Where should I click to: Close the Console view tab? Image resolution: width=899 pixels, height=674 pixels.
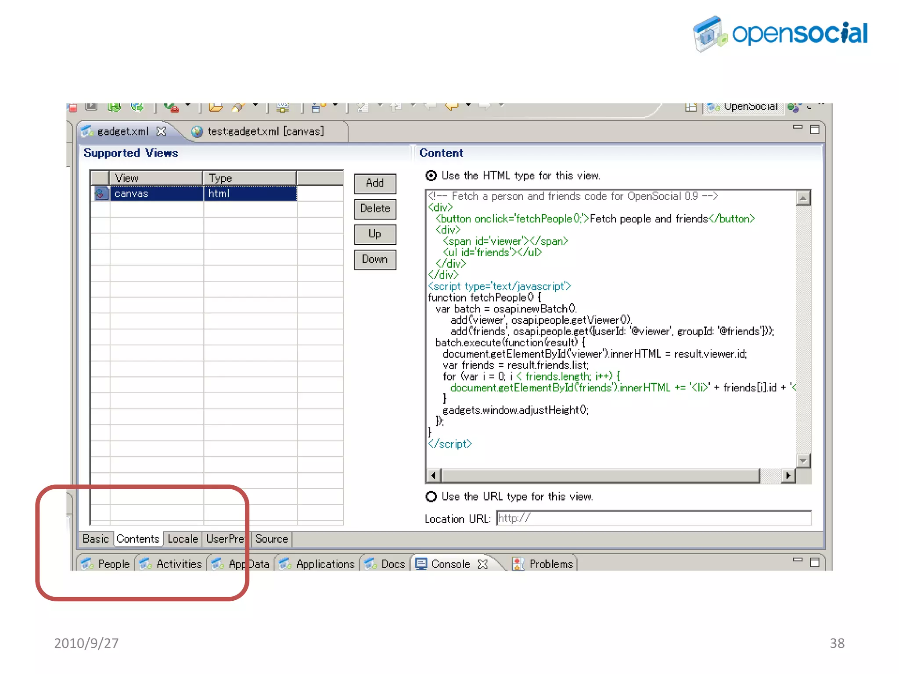483,564
